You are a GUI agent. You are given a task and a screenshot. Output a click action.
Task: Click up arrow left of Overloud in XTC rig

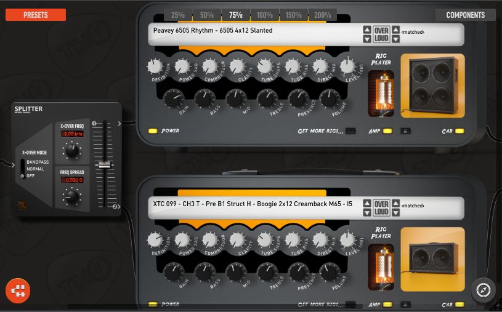pyautogui.click(x=367, y=203)
